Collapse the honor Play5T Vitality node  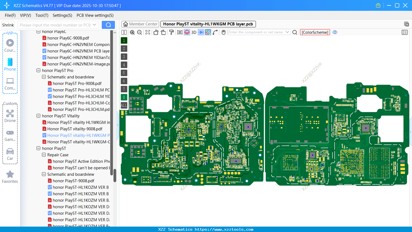pyautogui.click(x=38, y=116)
